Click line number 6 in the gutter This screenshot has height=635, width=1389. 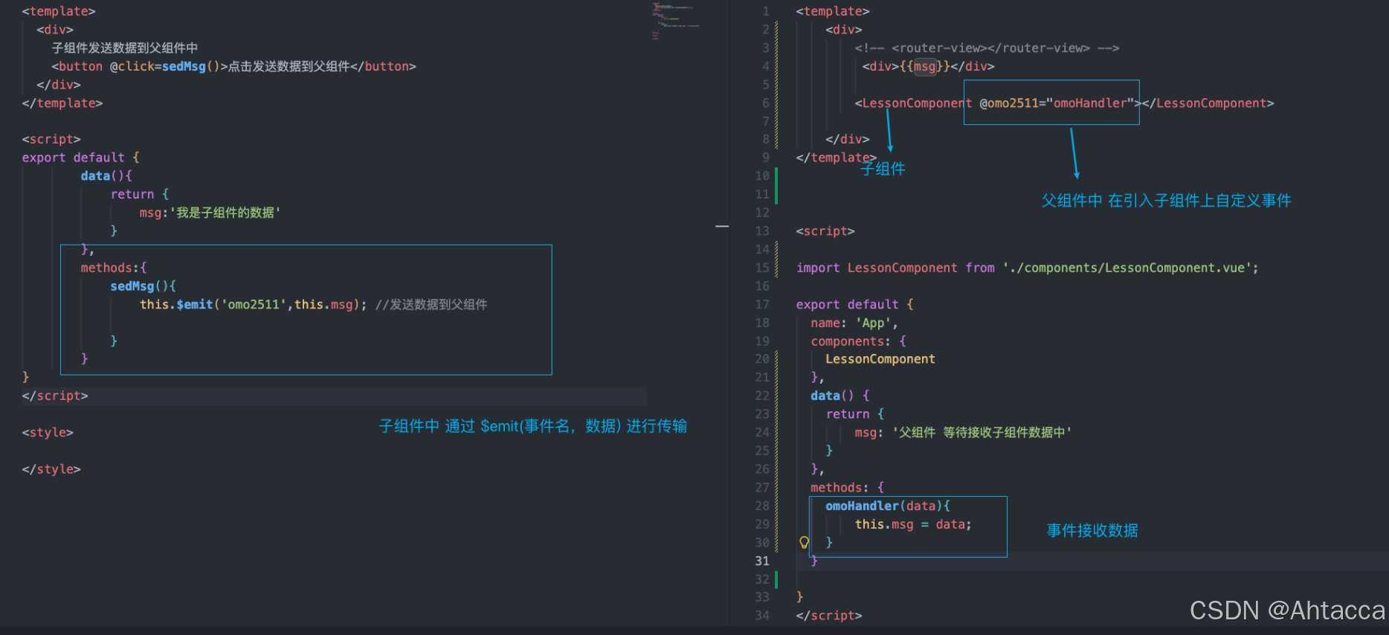click(x=766, y=103)
